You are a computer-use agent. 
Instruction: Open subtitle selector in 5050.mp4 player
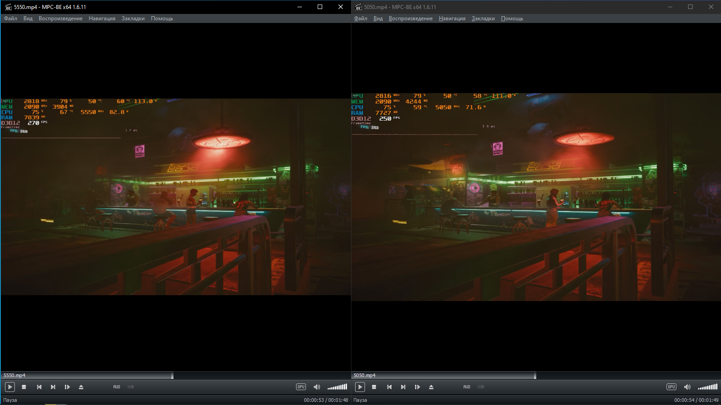tap(481, 387)
